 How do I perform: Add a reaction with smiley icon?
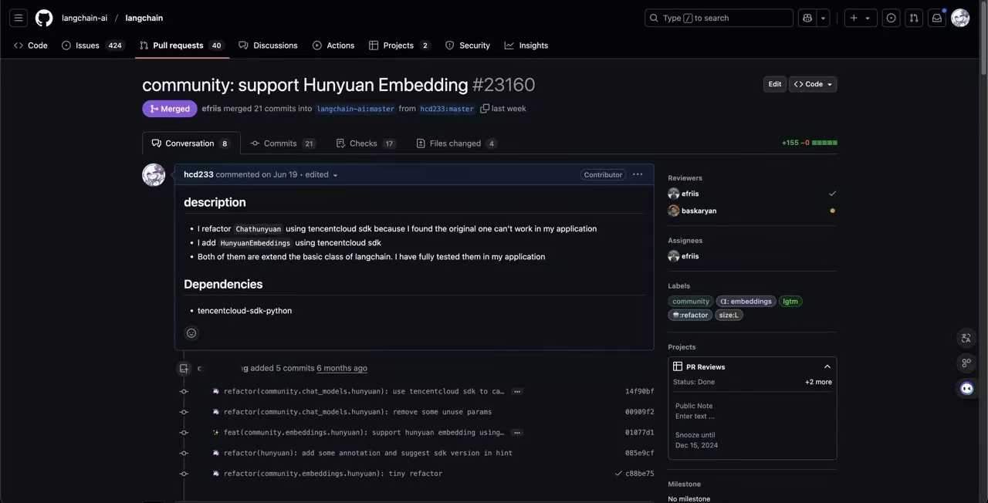pos(191,333)
